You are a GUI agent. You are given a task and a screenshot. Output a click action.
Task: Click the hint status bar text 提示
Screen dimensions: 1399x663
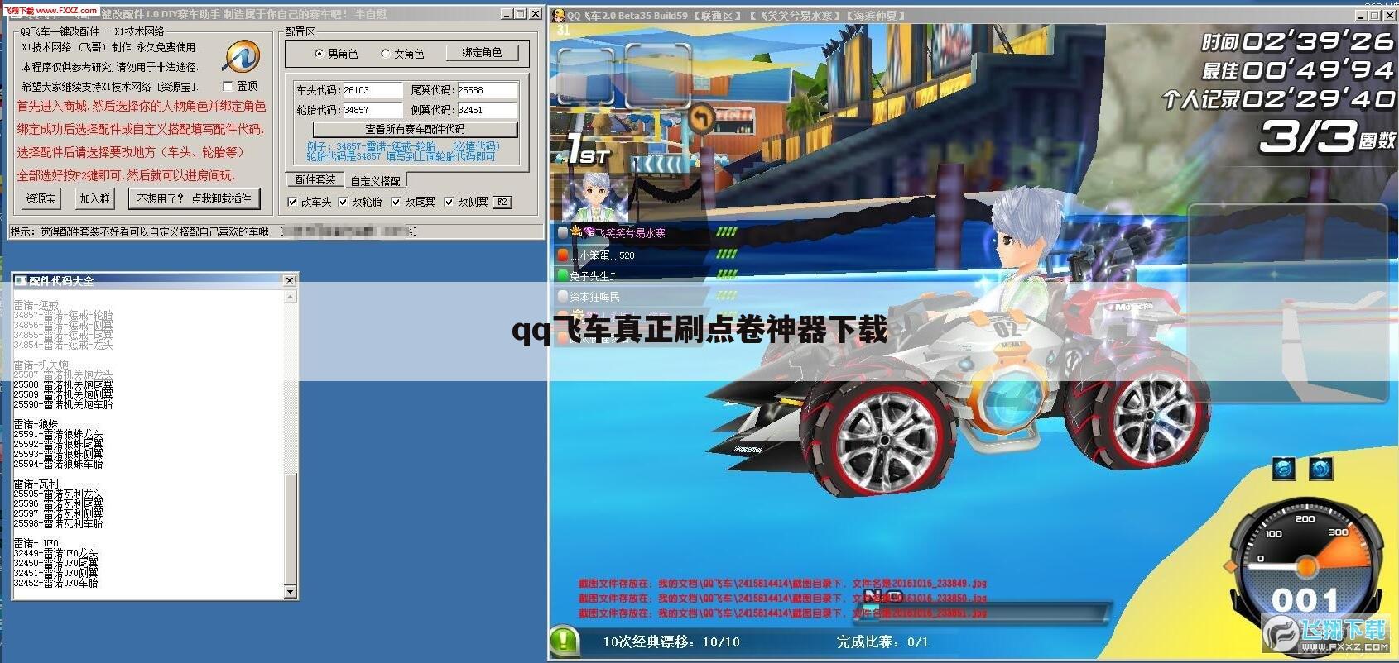tap(139, 231)
